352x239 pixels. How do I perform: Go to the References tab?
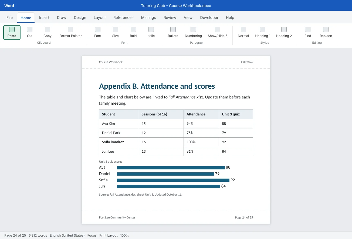tap(123, 18)
